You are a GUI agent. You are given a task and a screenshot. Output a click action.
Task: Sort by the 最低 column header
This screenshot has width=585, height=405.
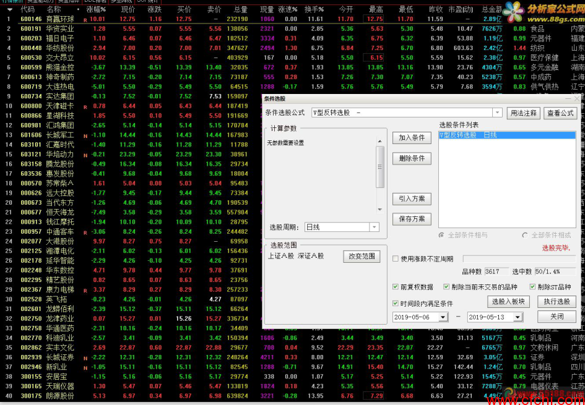point(406,9)
